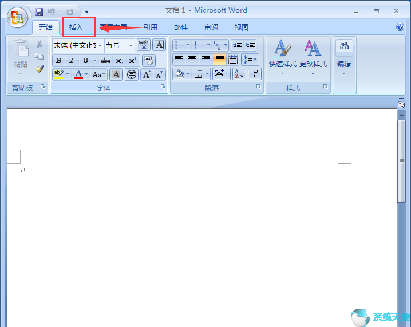This screenshot has width=411, height=327.
Task: Open the Aa change case menu
Action: point(98,75)
